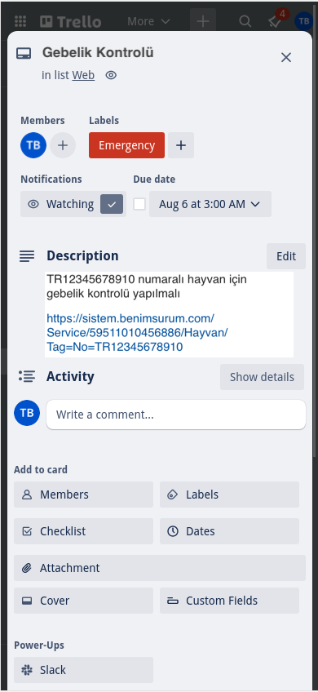This screenshot has width=318, height=692.
Task: Click the create plus button in header
Action: [x=203, y=21]
